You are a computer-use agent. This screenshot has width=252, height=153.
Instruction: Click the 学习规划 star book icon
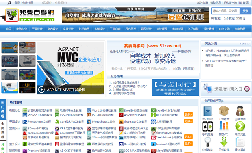pos(208,111)
